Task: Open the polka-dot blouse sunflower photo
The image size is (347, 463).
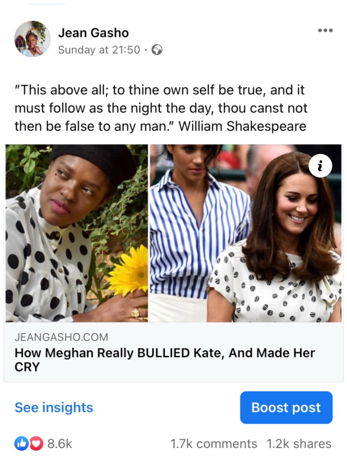Action: 77,233
